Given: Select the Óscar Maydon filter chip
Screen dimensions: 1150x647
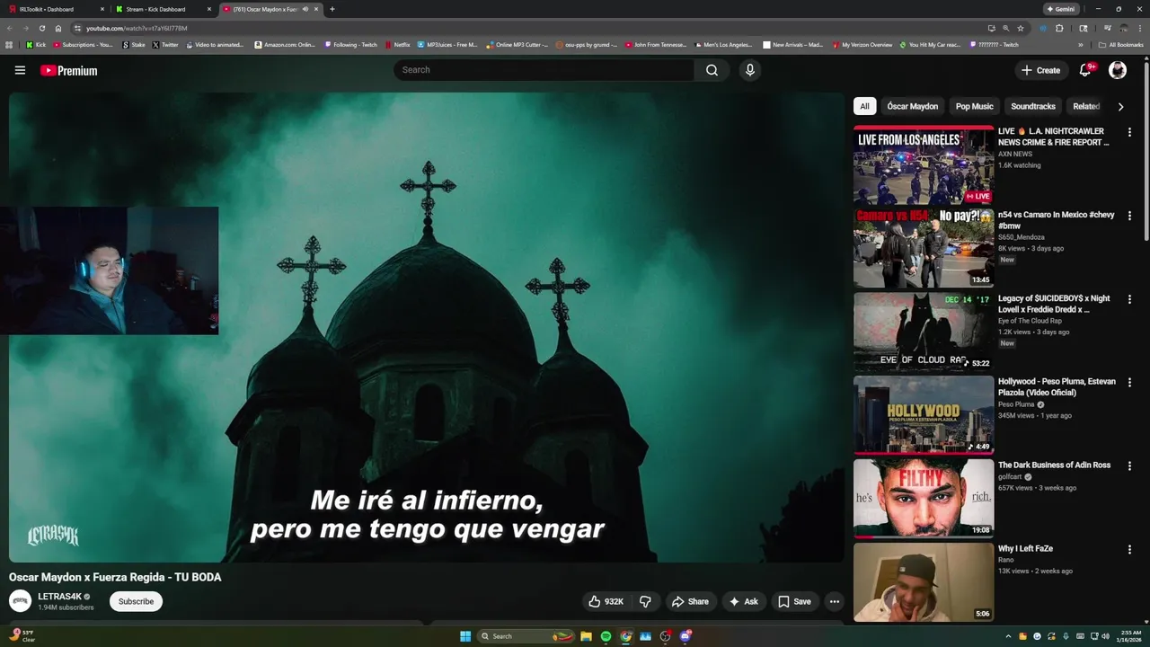Looking at the screenshot, I should [x=912, y=106].
